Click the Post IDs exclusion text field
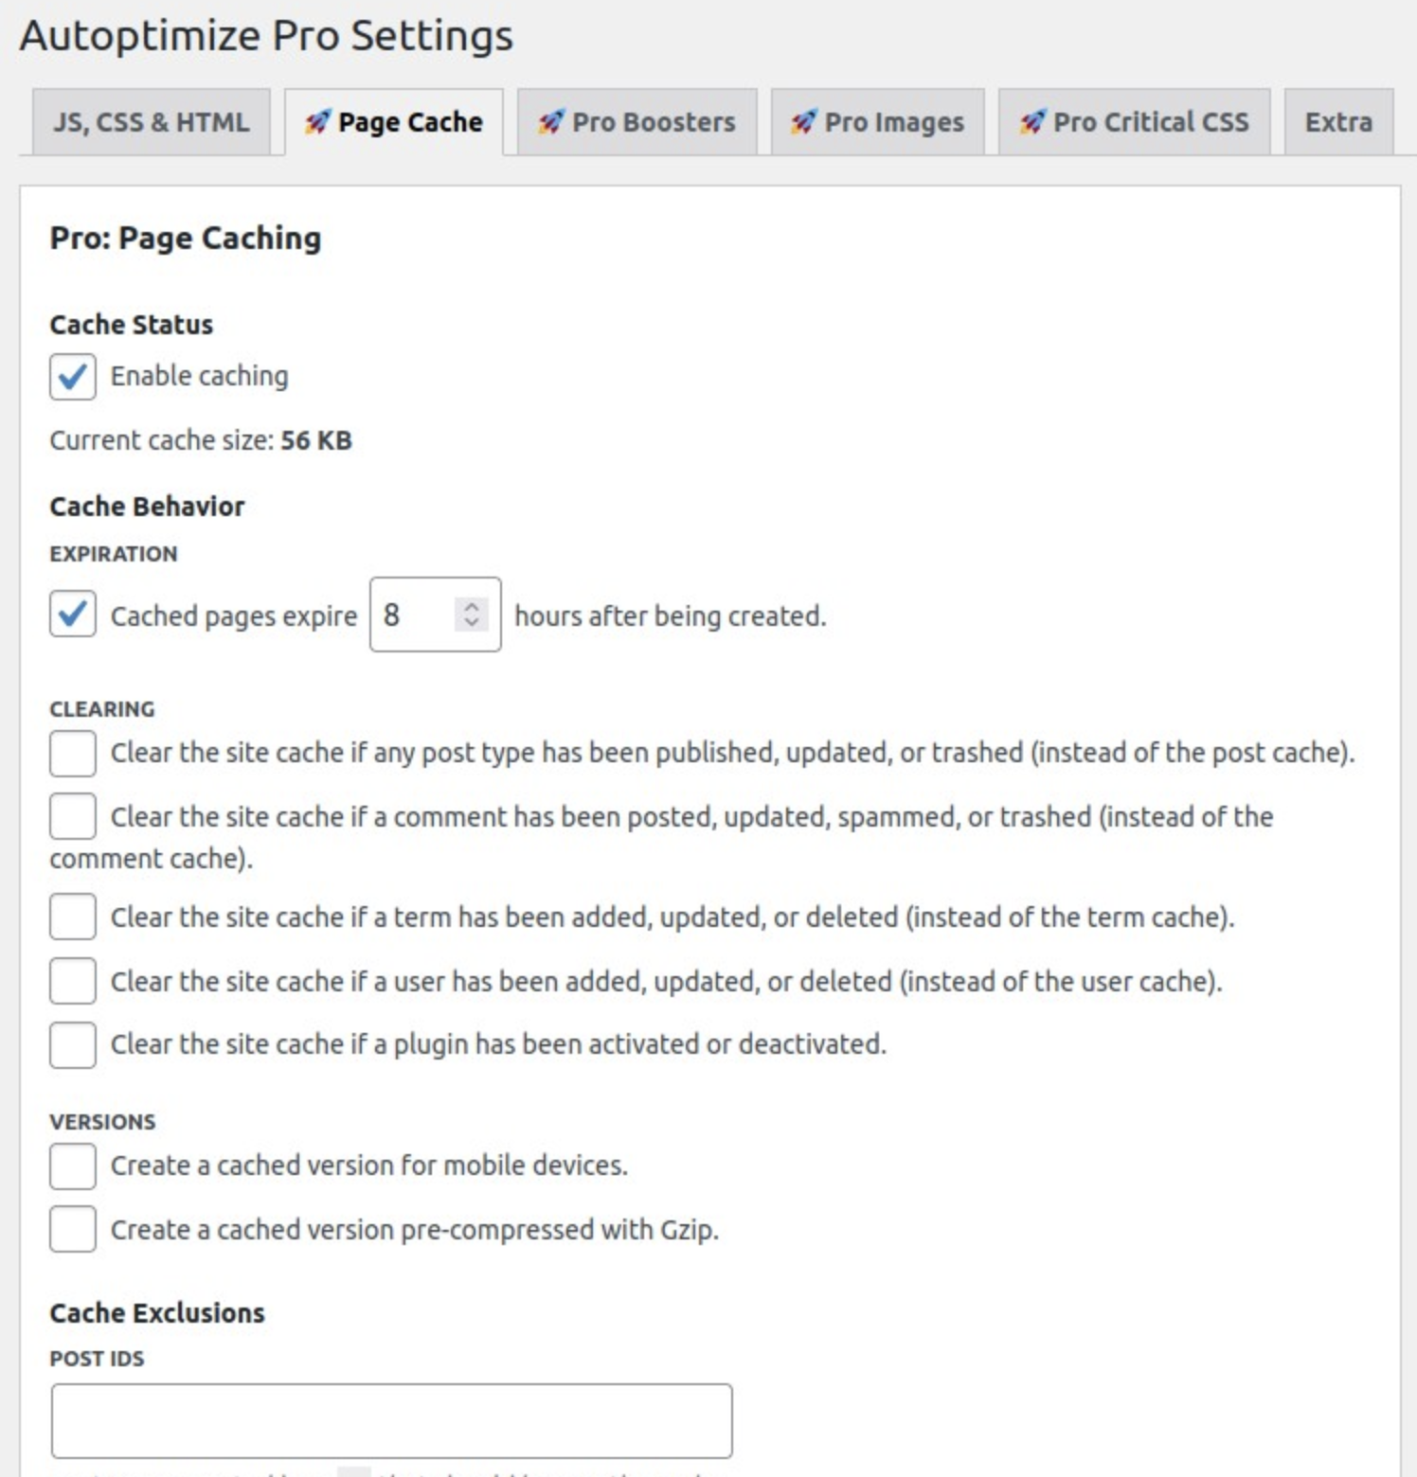This screenshot has width=1417, height=1477. tap(391, 1420)
